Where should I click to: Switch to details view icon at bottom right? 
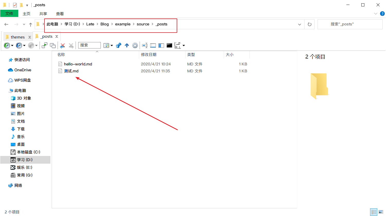coord(374,212)
